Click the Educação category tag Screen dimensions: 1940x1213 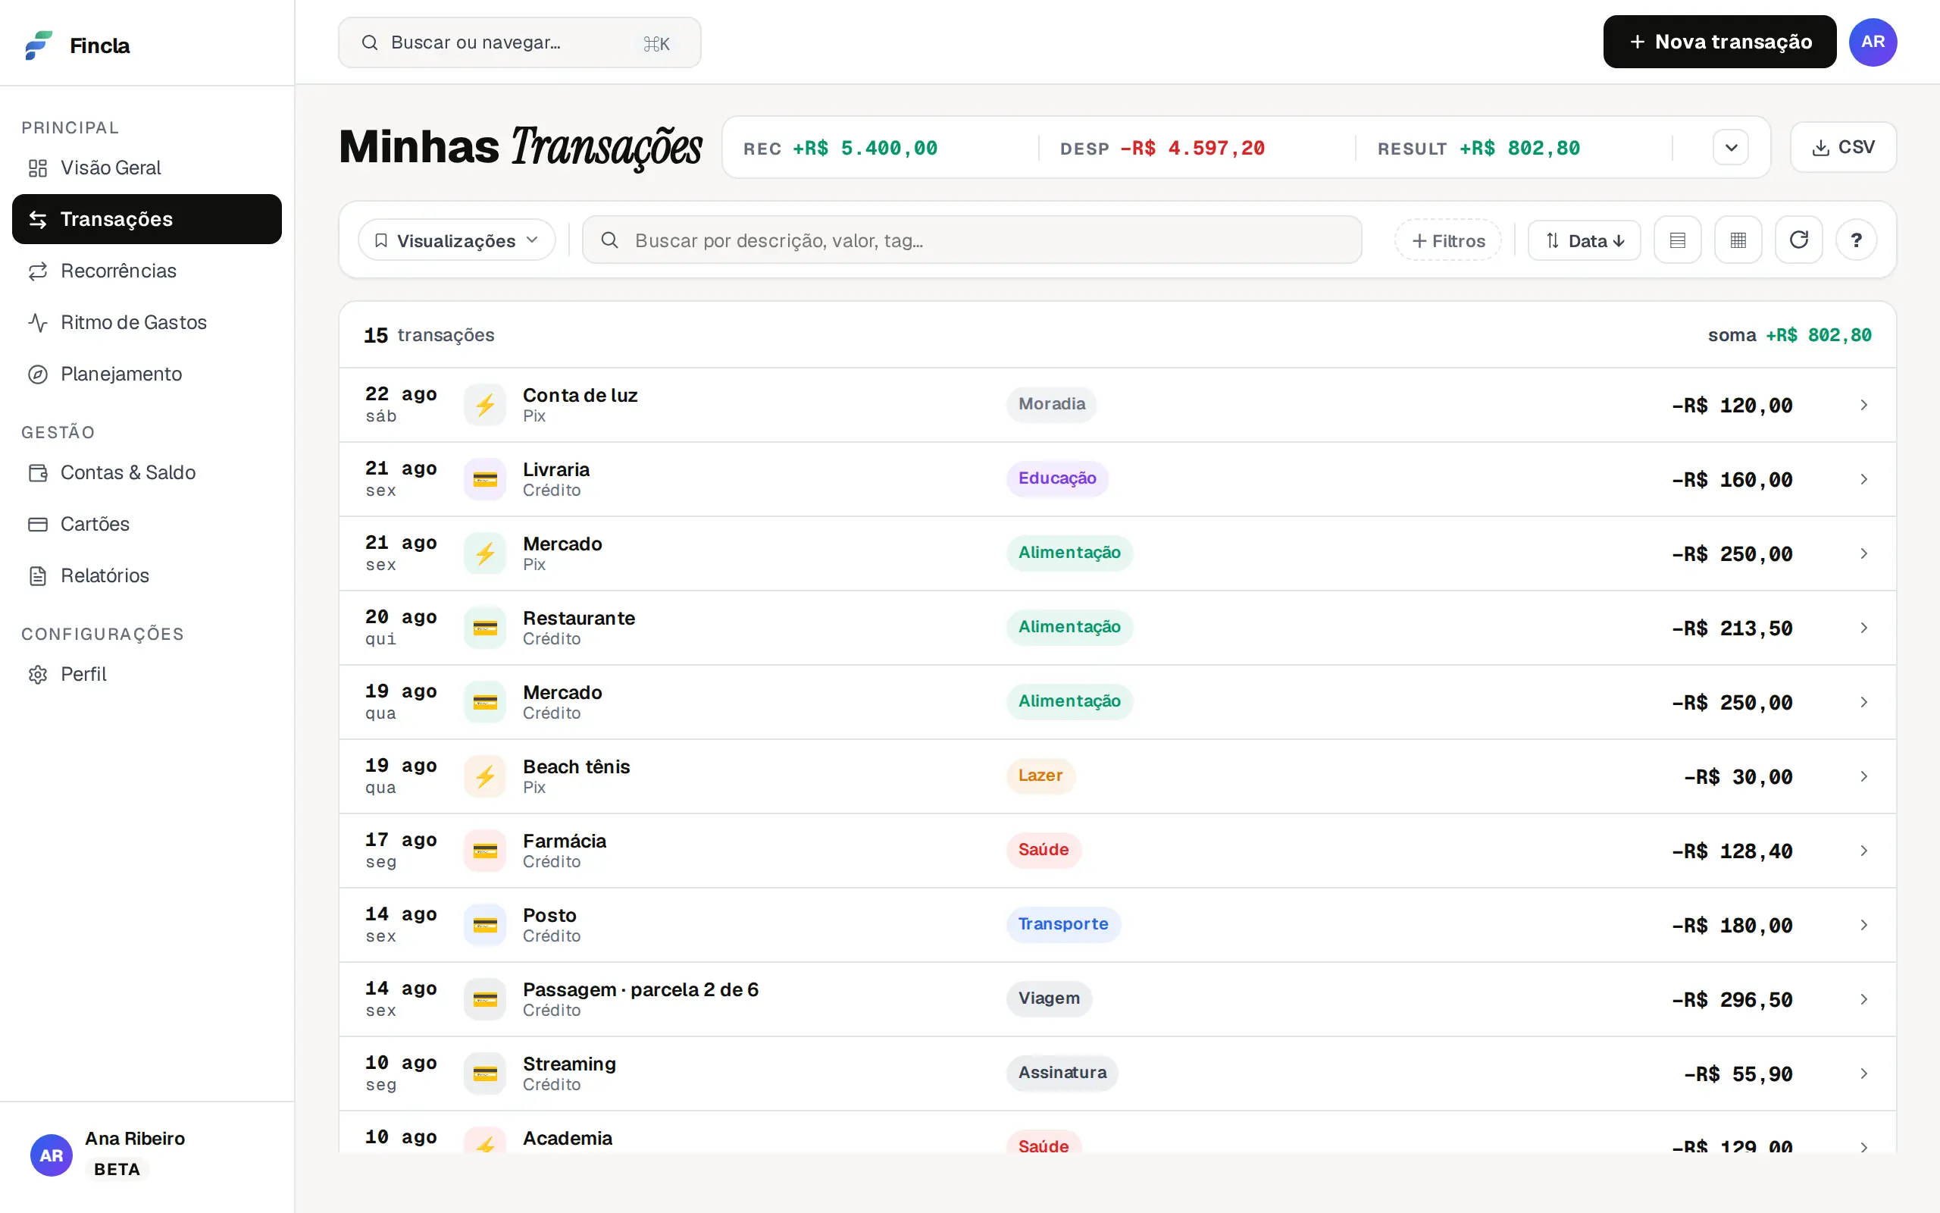(1057, 478)
